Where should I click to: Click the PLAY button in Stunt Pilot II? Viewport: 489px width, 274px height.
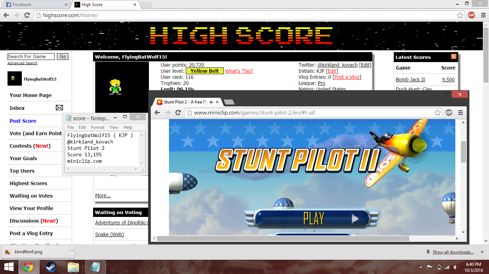(311, 218)
